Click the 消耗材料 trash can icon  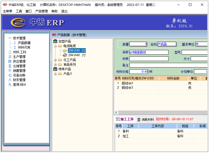[x=139, y=120]
